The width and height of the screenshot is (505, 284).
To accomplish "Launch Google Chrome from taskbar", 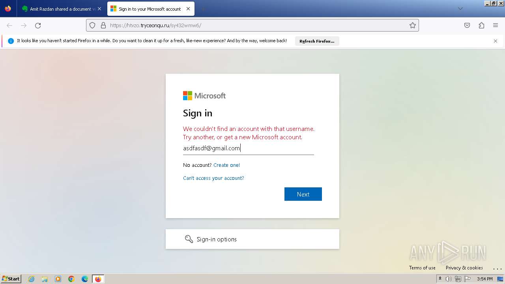I will click(71, 279).
